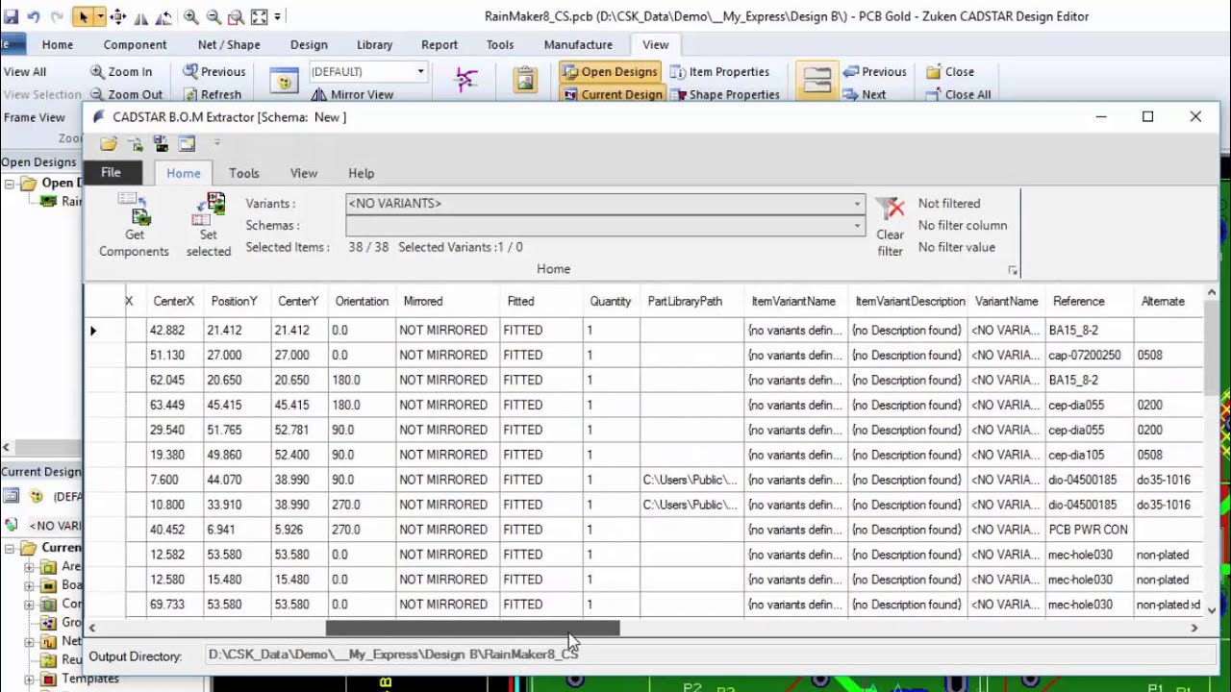Click the Zoom In magnifier in the quick access bar

click(190, 16)
